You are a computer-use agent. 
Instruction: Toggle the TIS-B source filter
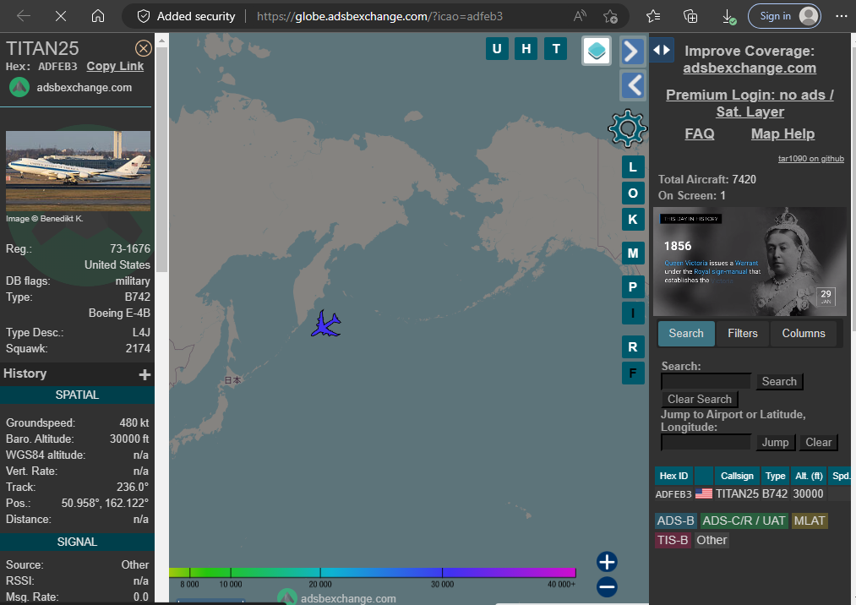pos(673,541)
